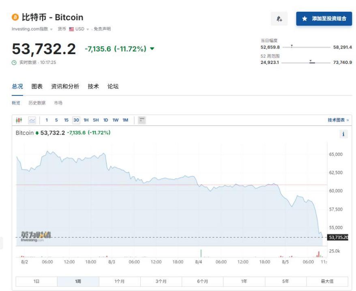The width and height of the screenshot is (356, 291).
Task: Switch to candlestick chart type
Action: pyautogui.click(x=19, y=120)
